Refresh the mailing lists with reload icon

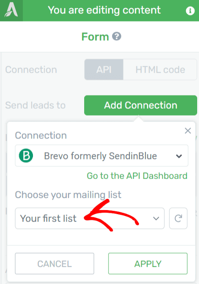coord(178,218)
